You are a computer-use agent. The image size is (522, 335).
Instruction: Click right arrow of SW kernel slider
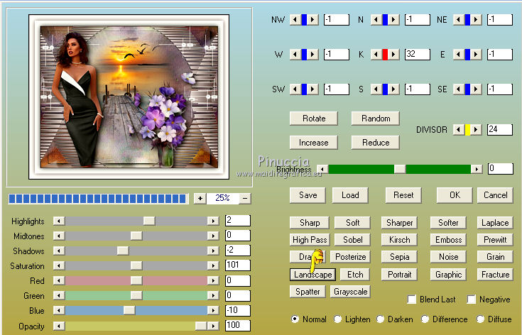312,89
